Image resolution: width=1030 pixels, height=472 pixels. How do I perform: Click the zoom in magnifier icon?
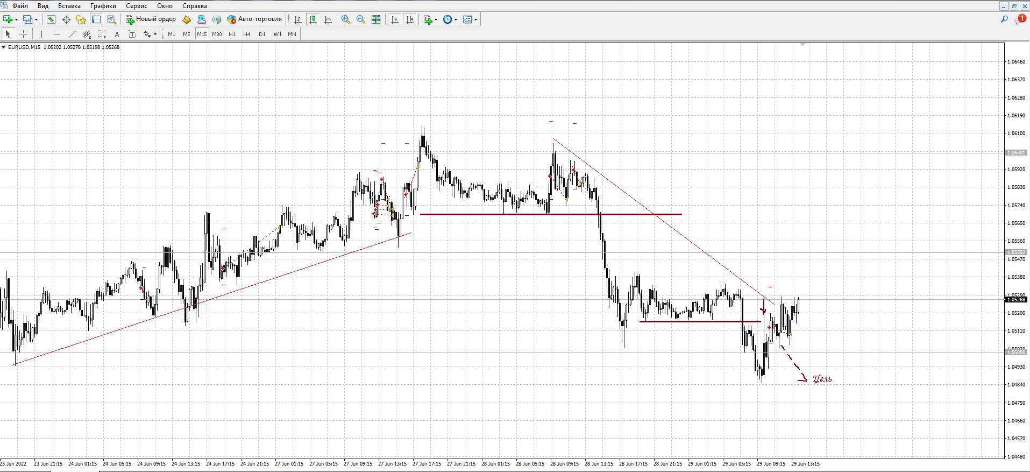pos(346,19)
